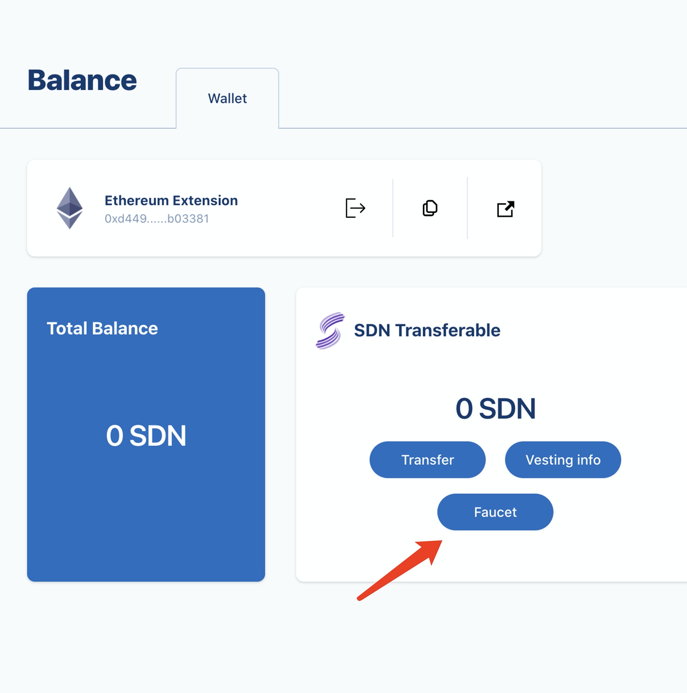
Task: Click the white 0 SDN total amount
Action: (146, 436)
